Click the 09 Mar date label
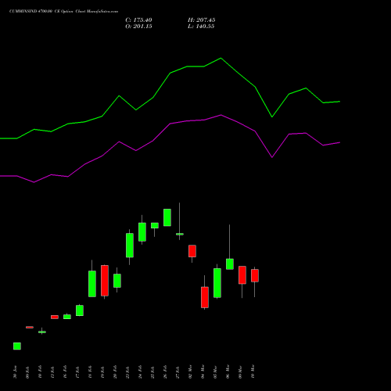Image resolution: width=391 pixels, height=391 pixels. pyautogui.click(x=240, y=371)
